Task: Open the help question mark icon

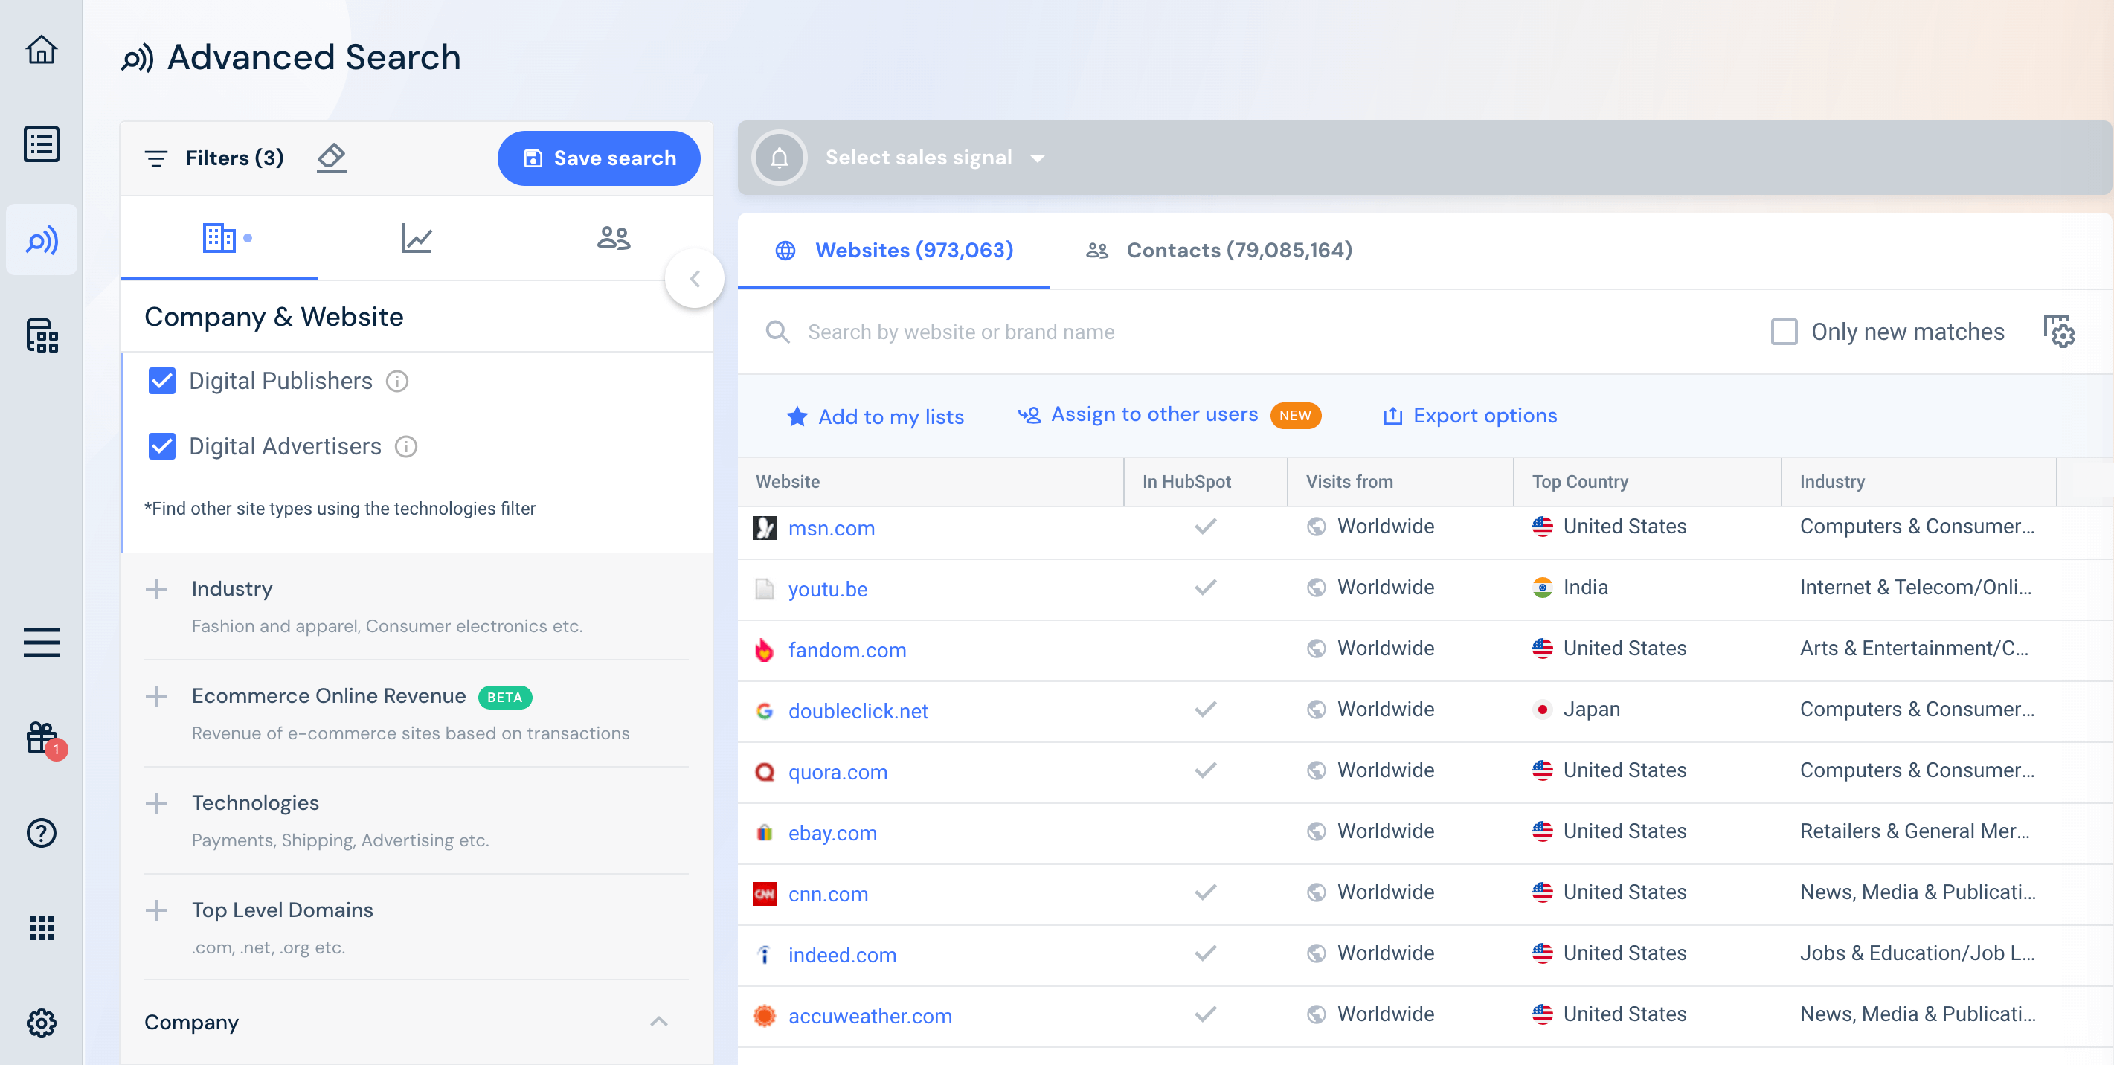Action: coord(41,833)
